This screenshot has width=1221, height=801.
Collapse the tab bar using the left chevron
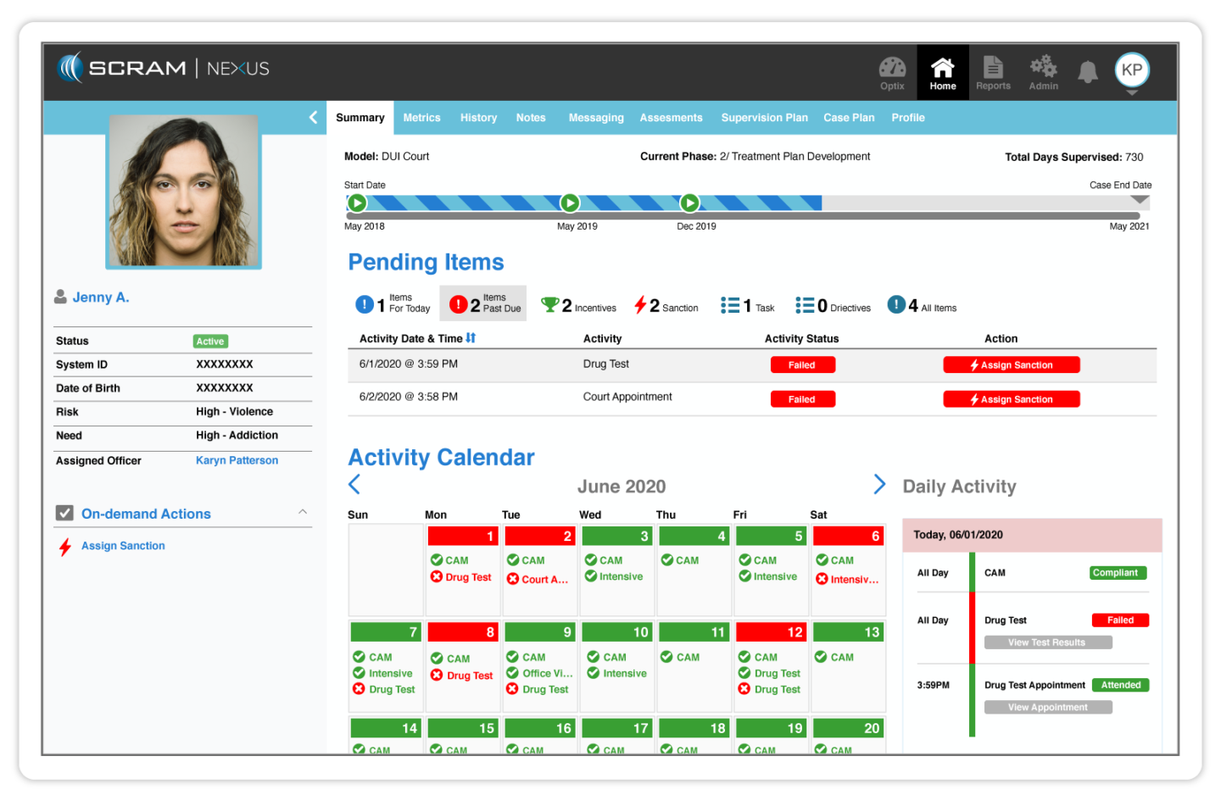[x=313, y=117]
